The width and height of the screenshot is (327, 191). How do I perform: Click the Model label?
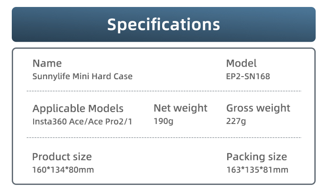tap(241, 64)
